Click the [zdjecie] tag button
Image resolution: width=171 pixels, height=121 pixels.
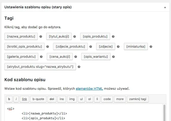(x=106, y=46)
